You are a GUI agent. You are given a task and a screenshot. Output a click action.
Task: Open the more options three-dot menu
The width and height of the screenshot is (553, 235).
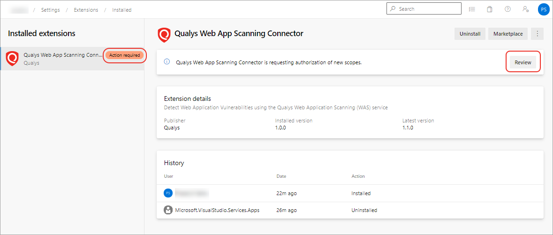[538, 34]
